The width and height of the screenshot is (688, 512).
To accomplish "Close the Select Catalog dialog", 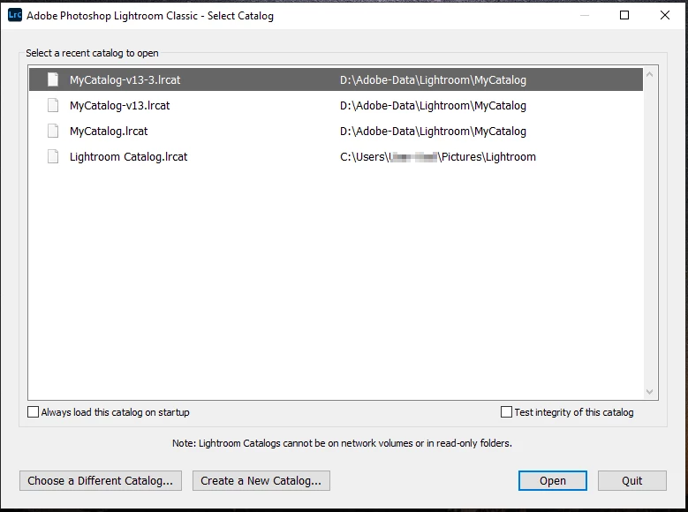I will click(x=665, y=15).
